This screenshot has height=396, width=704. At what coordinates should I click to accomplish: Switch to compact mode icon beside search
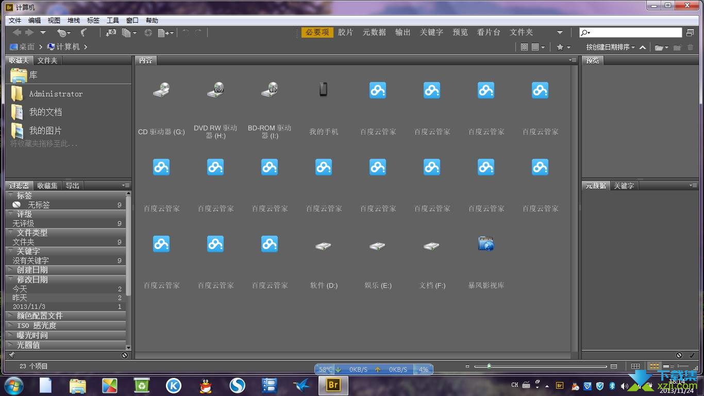[690, 32]
